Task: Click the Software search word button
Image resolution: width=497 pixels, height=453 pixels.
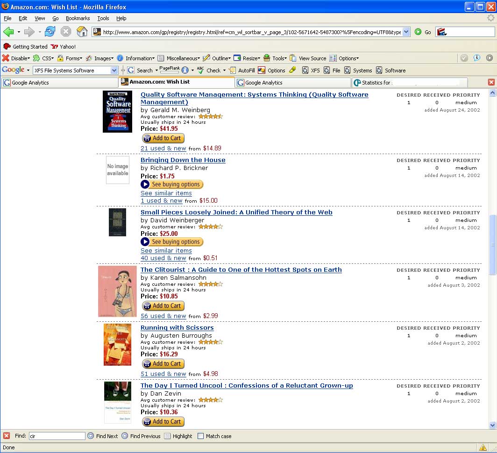Action: coord(390,71)
